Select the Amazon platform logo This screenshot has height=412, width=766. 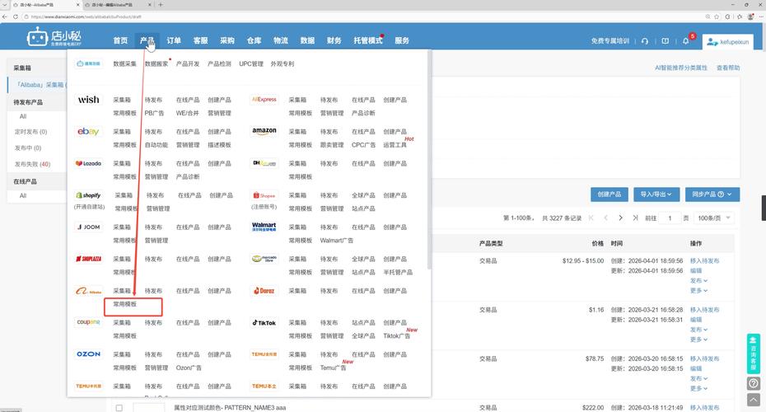click(264, 131)
